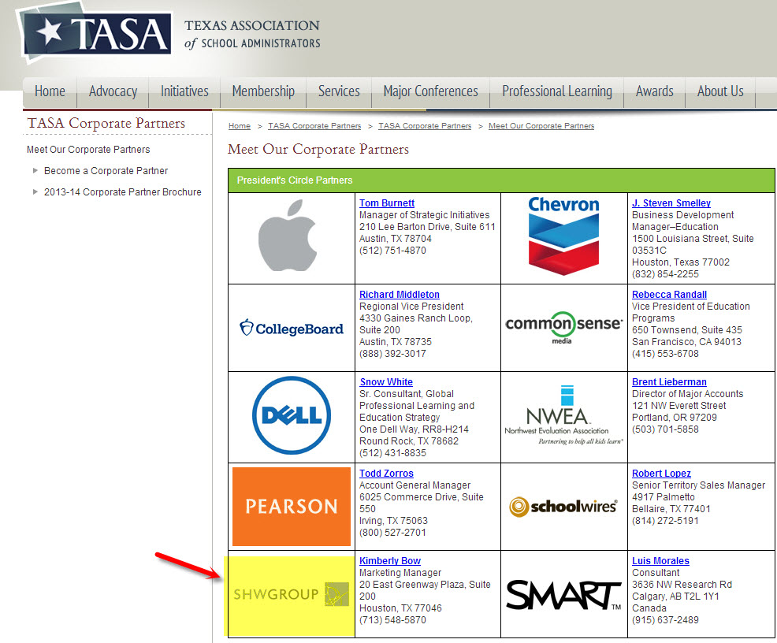
Task: Click the President's Circle Partners header bar
Action: [501, 180]
